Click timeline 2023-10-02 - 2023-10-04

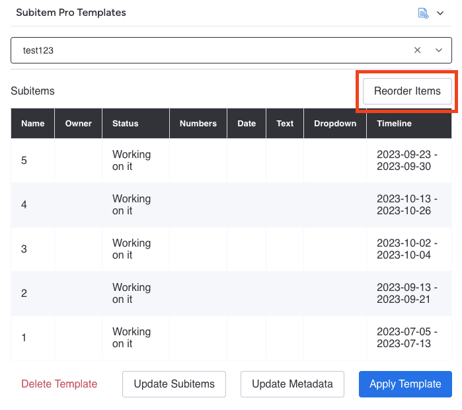[x=407, y=249]
